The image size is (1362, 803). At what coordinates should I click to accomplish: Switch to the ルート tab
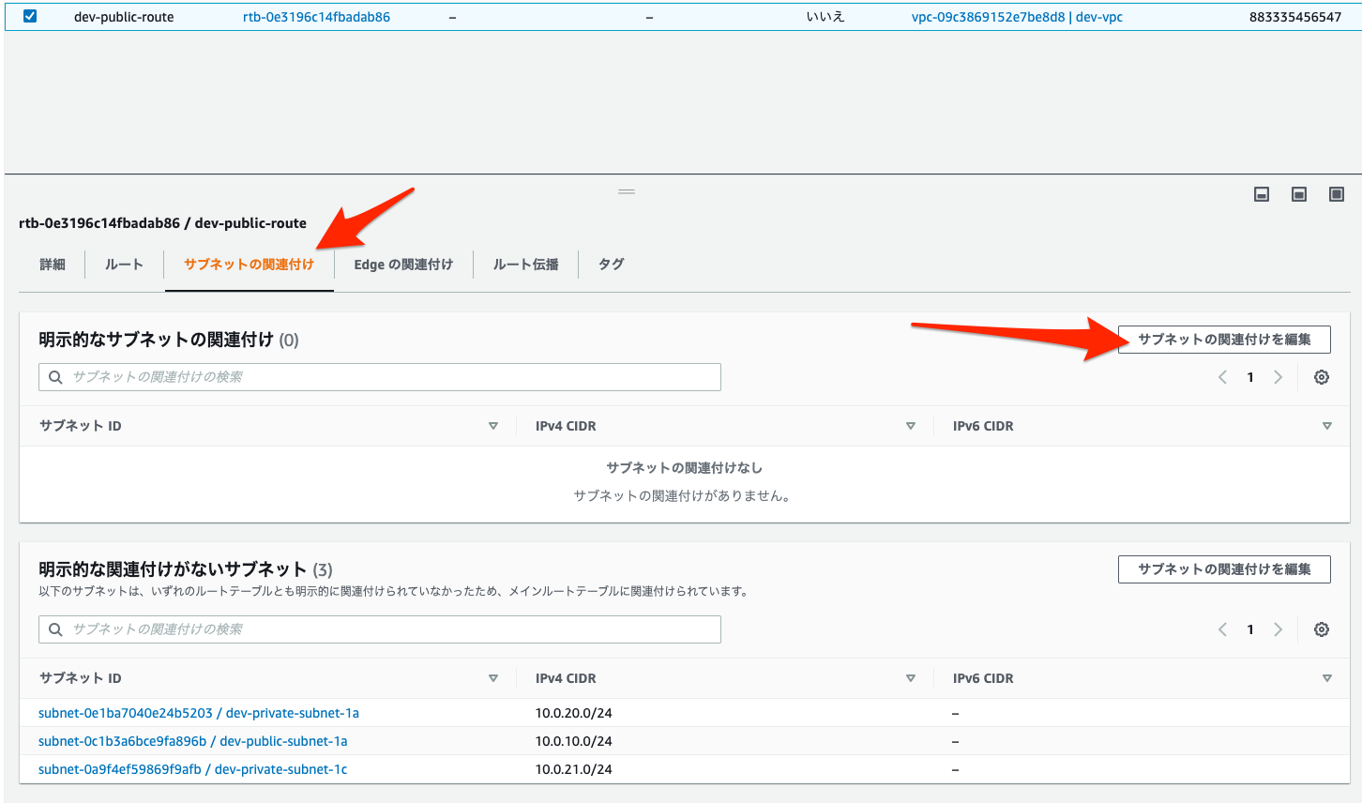pos(123,264)
